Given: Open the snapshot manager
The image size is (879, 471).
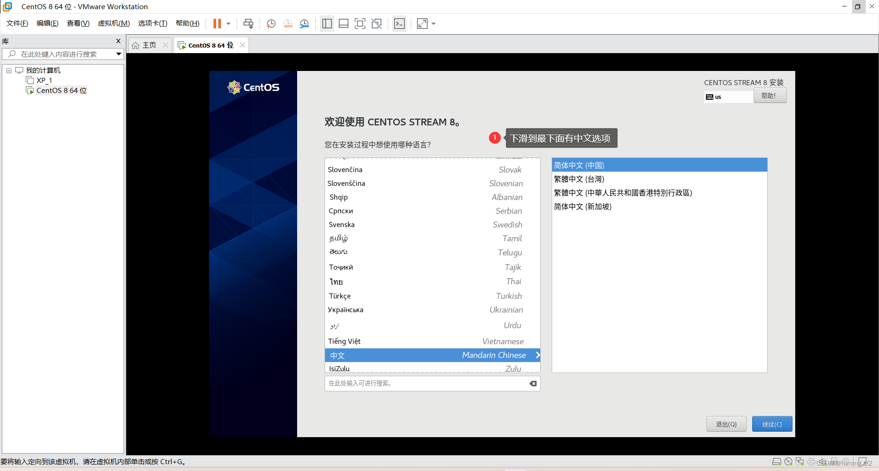Looking at the screenshot, I should [x=304, y=23].
